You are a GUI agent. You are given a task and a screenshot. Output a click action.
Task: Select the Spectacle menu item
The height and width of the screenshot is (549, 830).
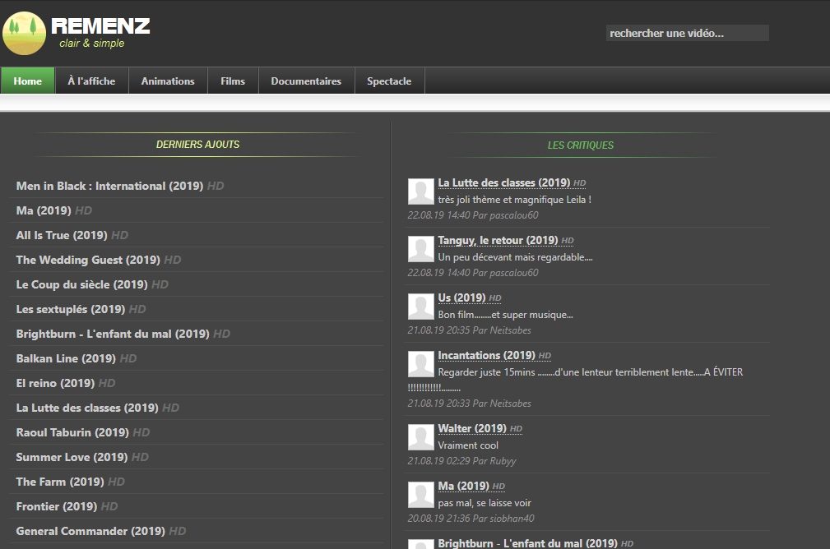pyautogui.click(x=389, y=81)
